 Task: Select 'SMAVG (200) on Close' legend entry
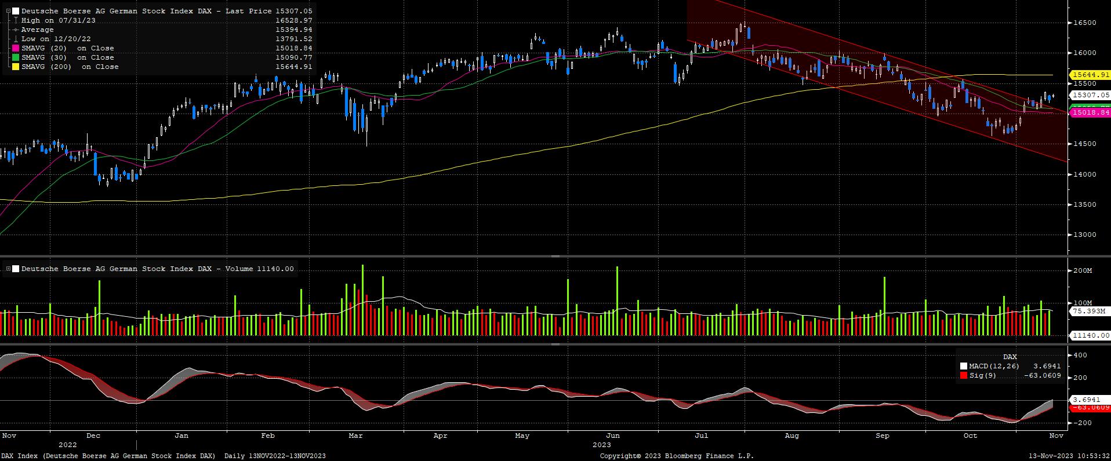(x=70, y=67)
